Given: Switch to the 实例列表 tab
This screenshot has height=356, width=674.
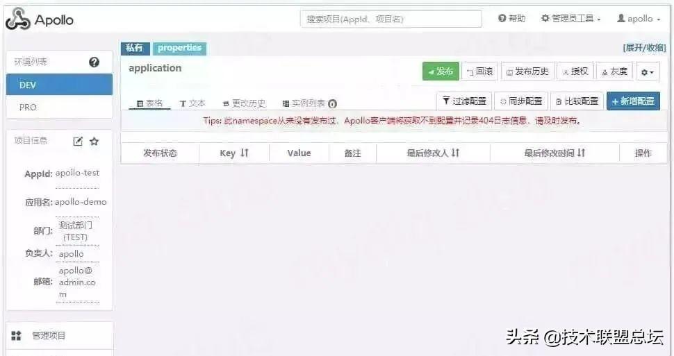Looking at the screenshot, I should pyautogui.click(x=309, y=103).
